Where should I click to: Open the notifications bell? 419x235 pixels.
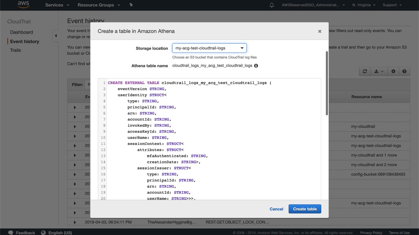pyautogui.click(x=271, y=5)
